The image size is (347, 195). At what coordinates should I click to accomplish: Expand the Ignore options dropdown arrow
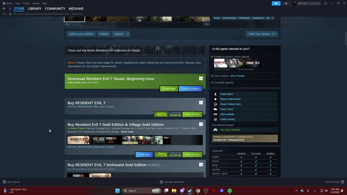point(128,34)
